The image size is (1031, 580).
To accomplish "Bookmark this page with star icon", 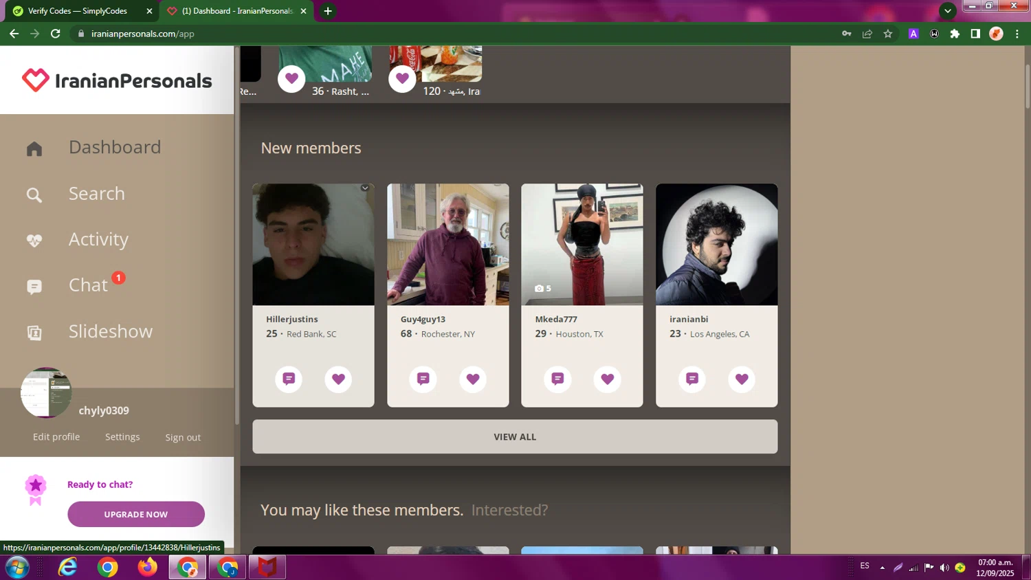I will coord(888,33).
